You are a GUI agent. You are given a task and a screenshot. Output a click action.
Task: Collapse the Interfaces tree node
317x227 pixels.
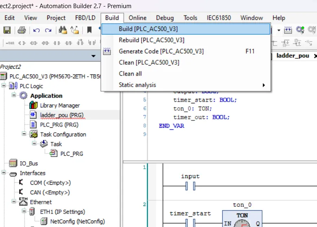pos(4,172)
